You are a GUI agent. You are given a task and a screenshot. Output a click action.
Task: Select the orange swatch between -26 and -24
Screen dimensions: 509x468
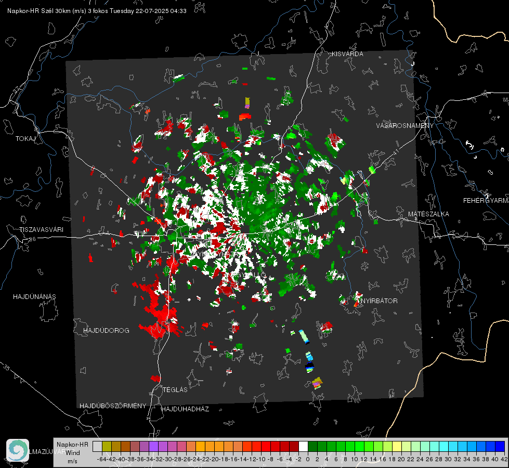pos(191,446)
